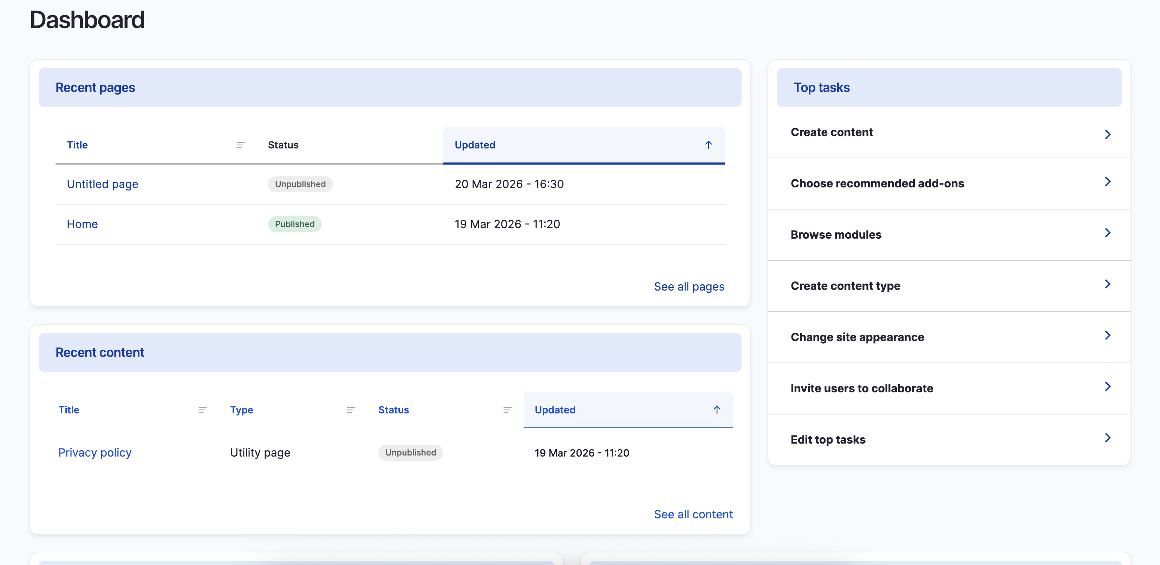Sort Recent content by Type header text
This screenshot has width=1160, height=565.
click(x=241, y=410)
